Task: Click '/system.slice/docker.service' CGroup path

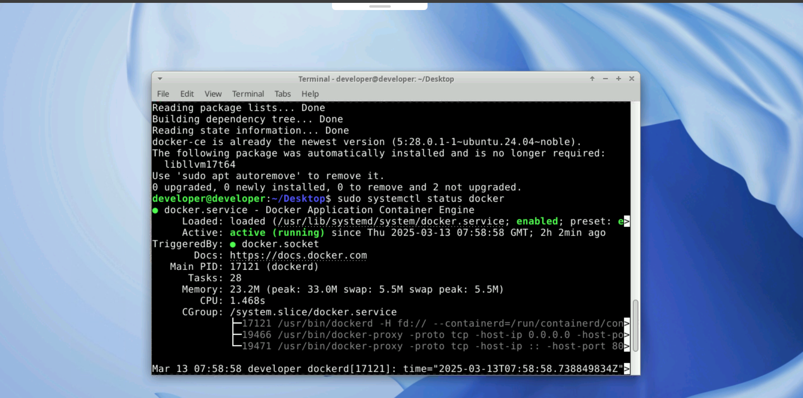Action: click(313, 312)
